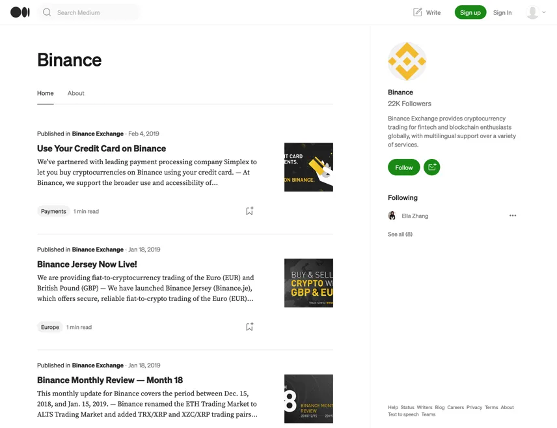Open the Medium logo homepage
557x428 pixels.
(20, 12)
